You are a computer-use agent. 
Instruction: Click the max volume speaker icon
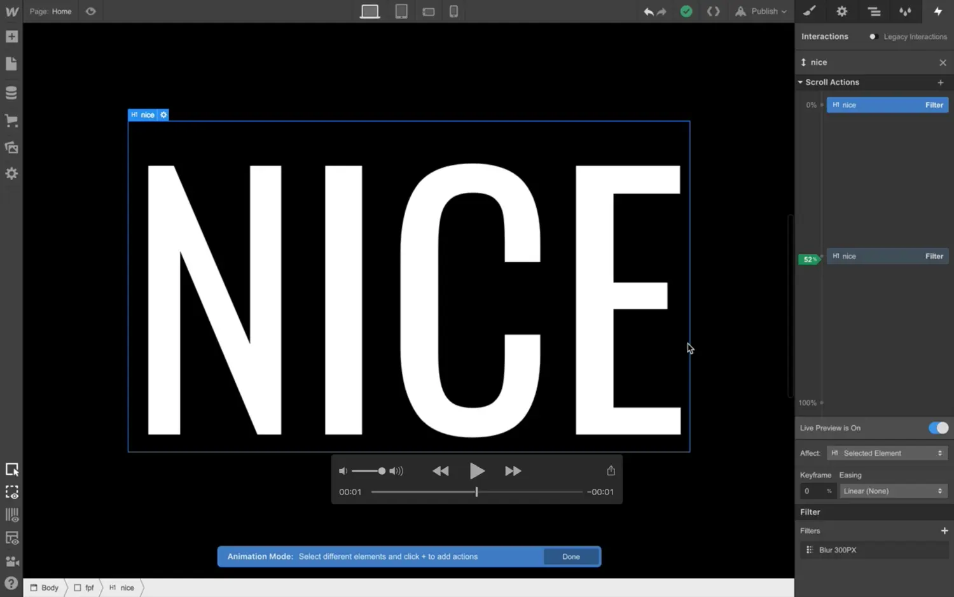click(396, 471)
